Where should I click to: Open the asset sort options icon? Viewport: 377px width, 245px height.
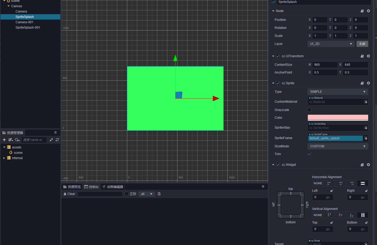[11, 140]
